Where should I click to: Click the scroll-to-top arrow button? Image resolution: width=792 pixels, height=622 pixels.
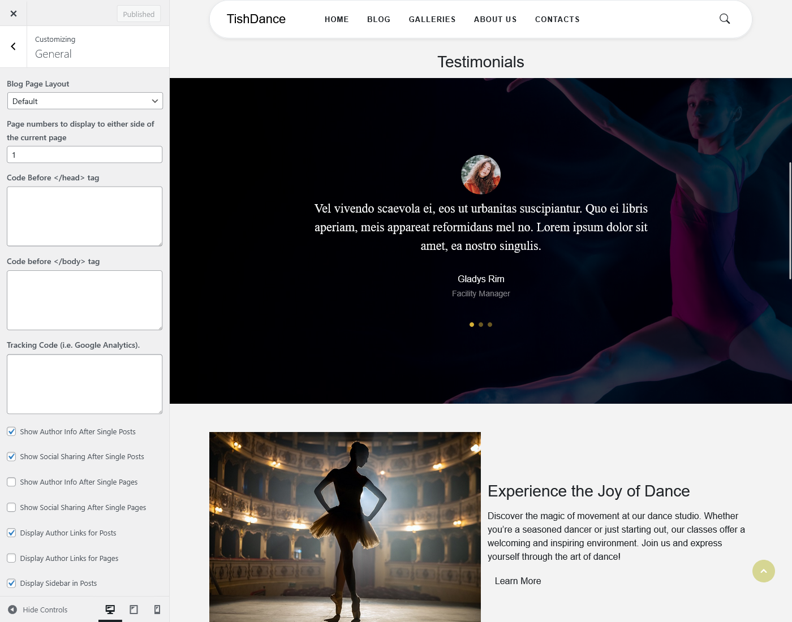click(x=763, y=571)
